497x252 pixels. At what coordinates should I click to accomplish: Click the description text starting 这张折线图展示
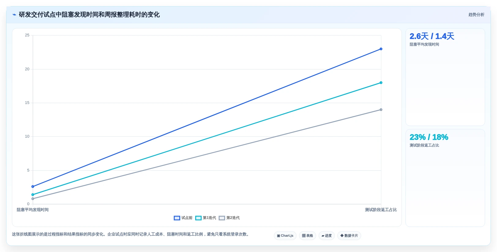(131, 235)
